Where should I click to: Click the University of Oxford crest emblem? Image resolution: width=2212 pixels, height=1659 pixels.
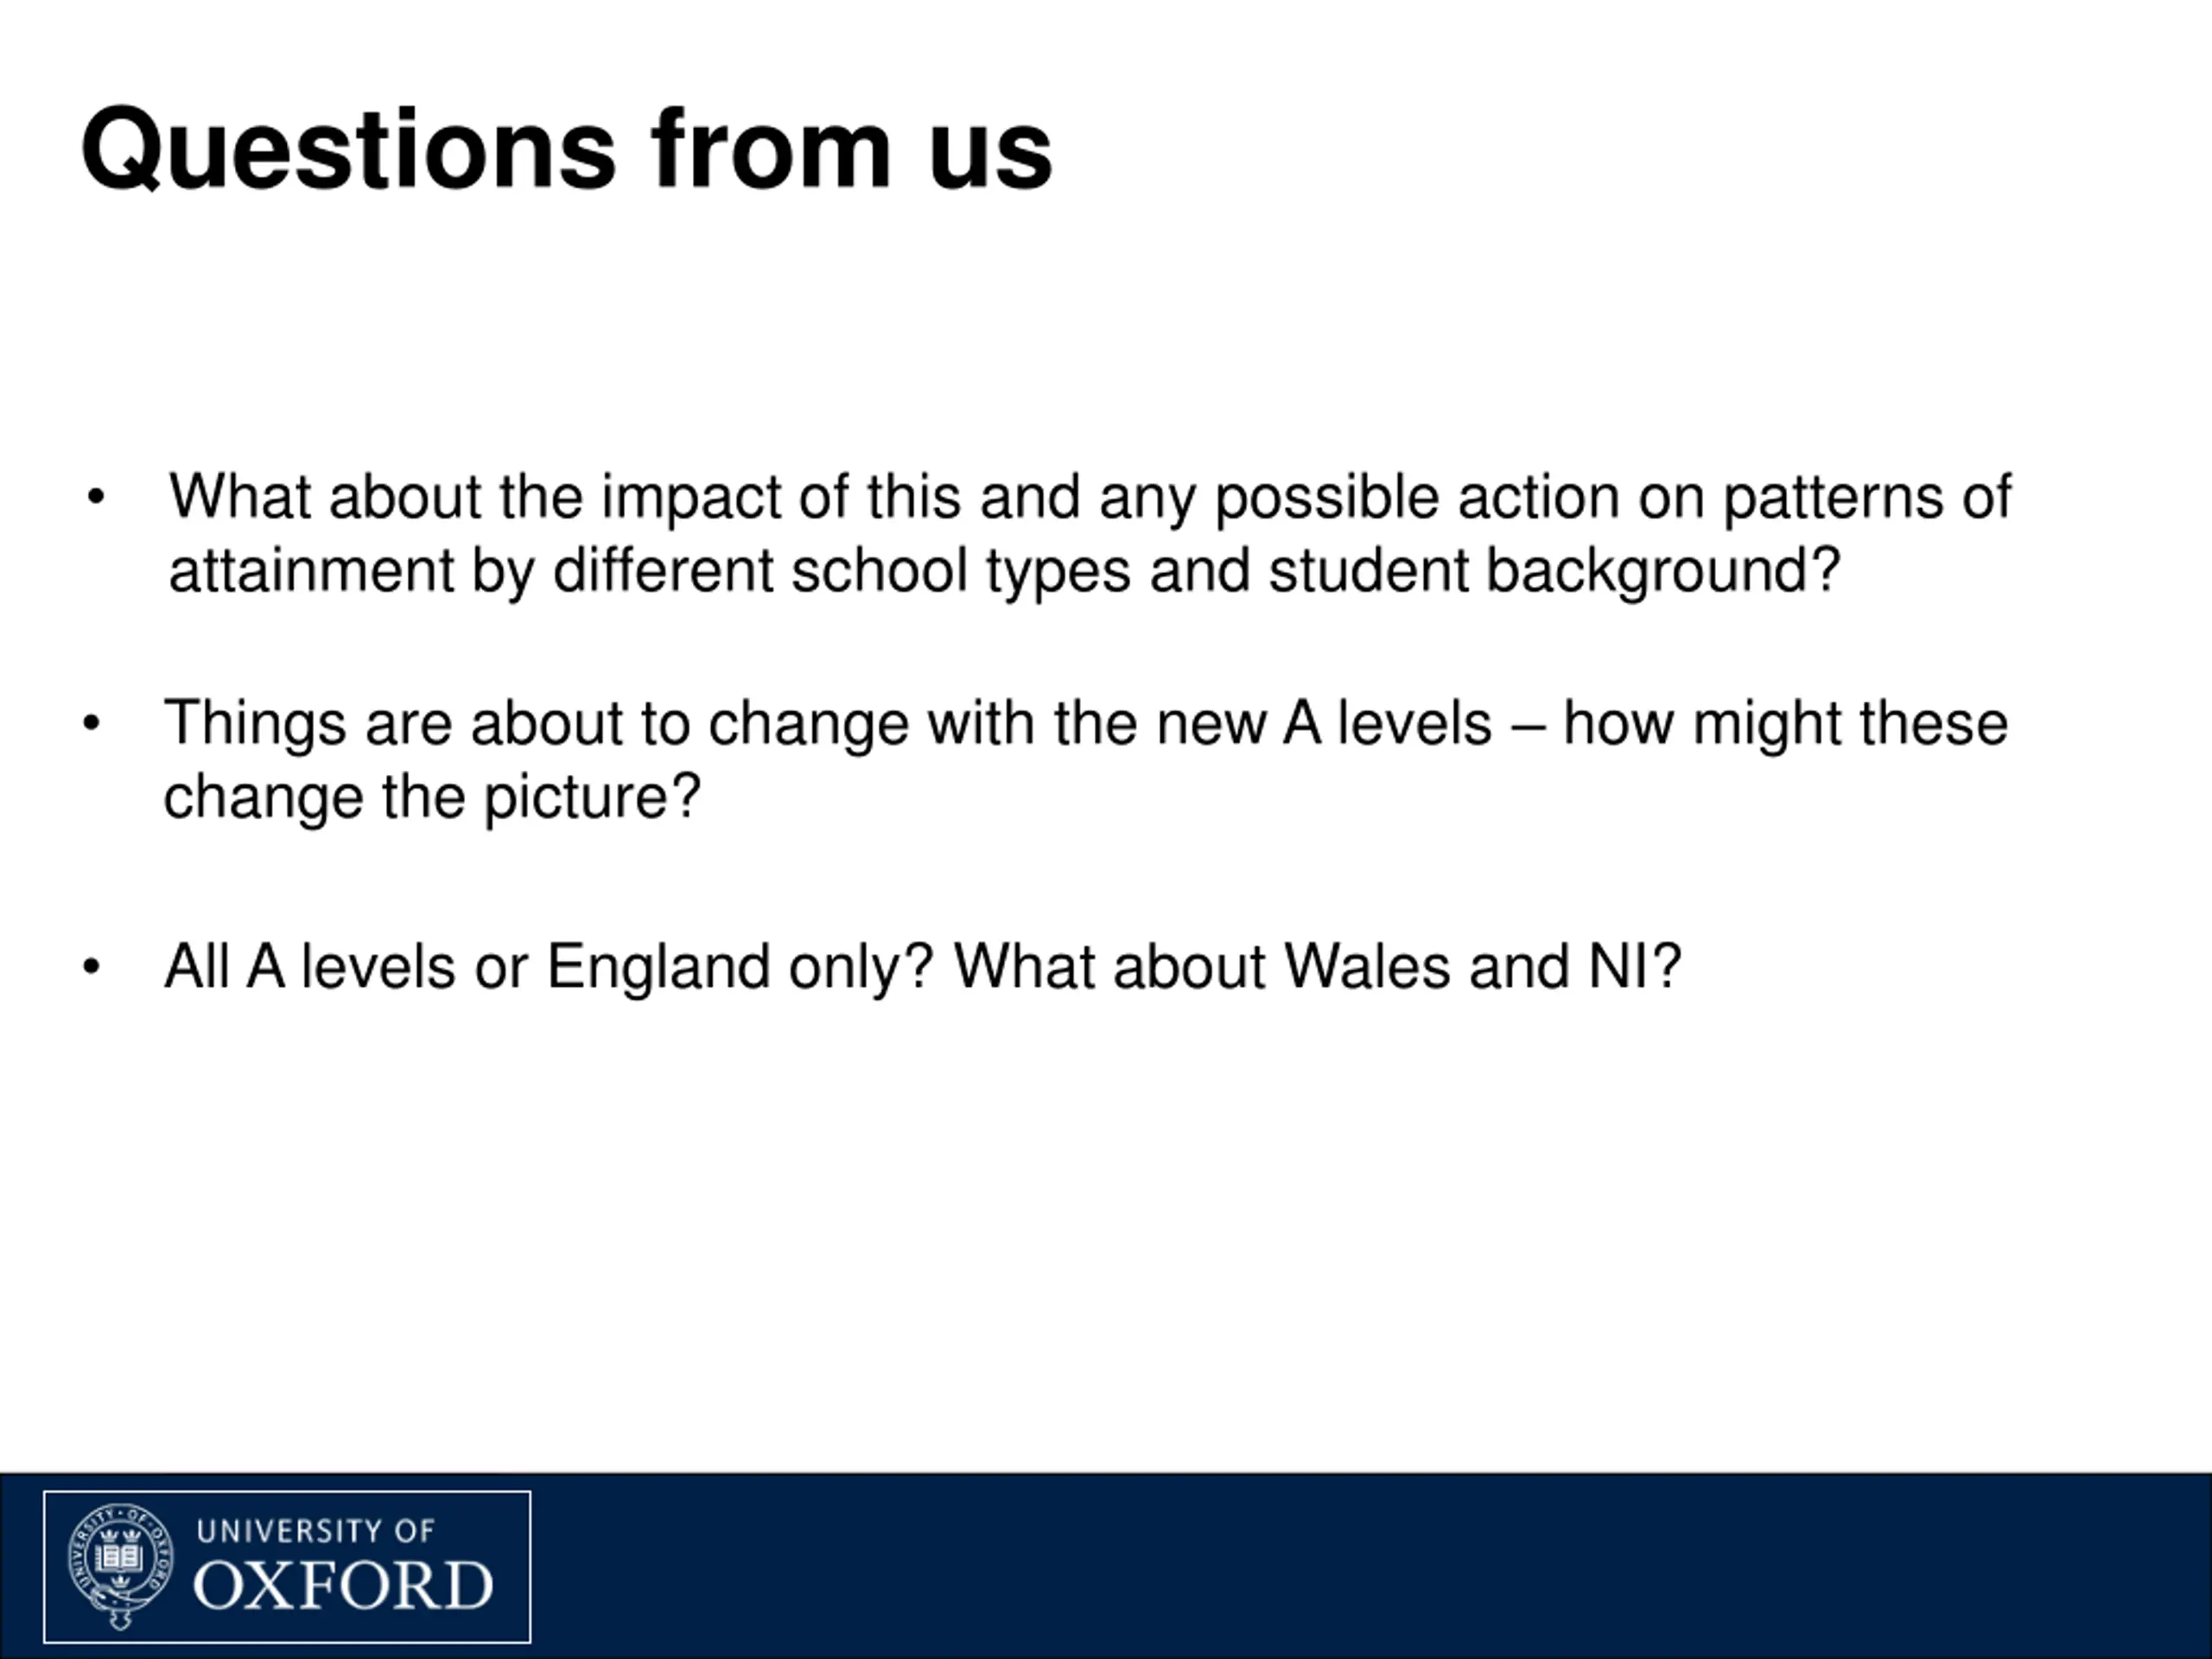(121, 1566)
